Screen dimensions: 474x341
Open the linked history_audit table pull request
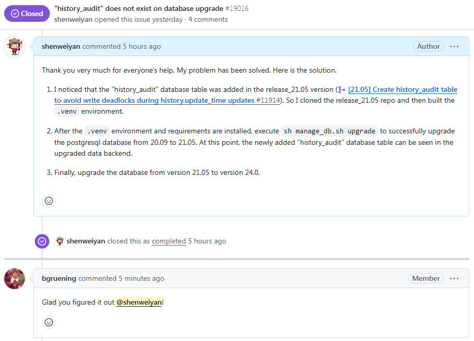click(x=402, y=90)
